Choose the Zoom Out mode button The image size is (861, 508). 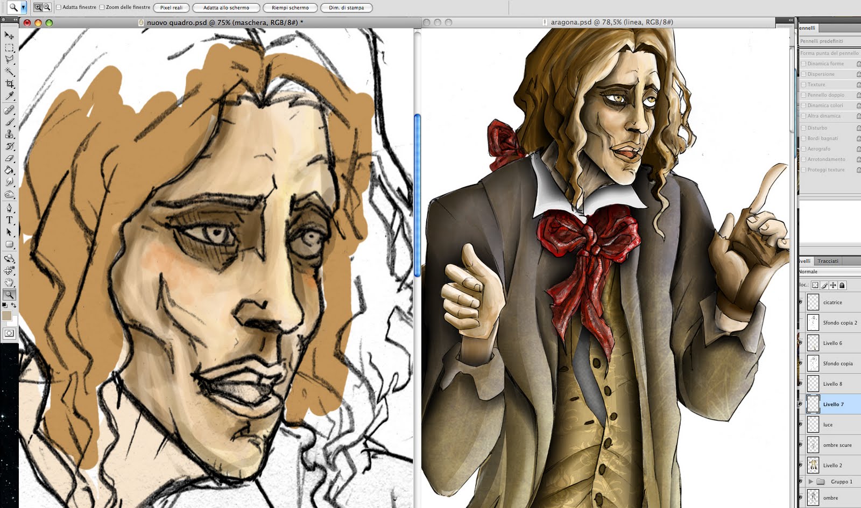coord(47,8)
